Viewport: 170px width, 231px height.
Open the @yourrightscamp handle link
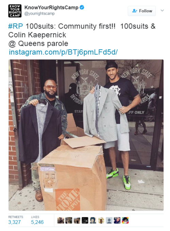39,14
